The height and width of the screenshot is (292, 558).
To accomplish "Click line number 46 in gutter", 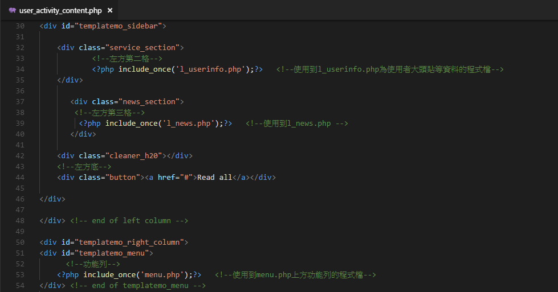I will click(21, 199).
